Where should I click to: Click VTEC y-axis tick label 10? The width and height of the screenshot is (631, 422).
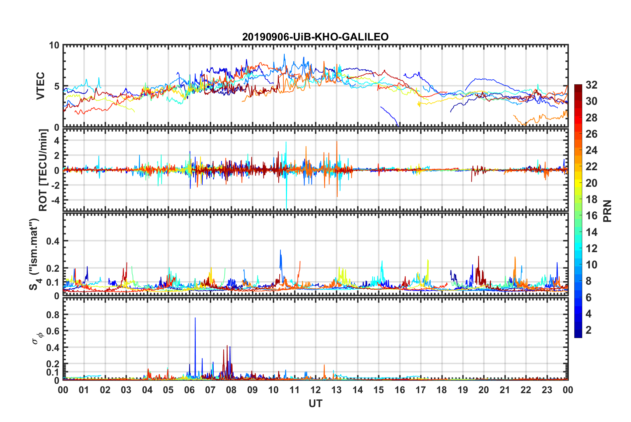(54, 45)
